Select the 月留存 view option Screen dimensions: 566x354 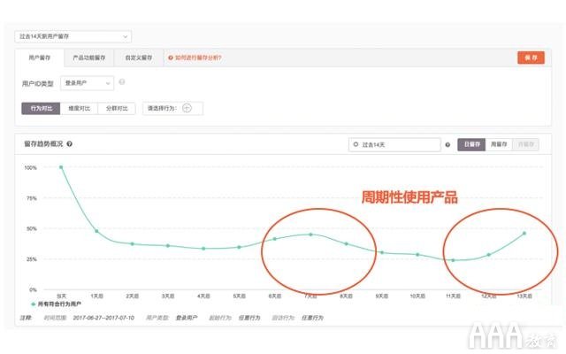[526, 143]
